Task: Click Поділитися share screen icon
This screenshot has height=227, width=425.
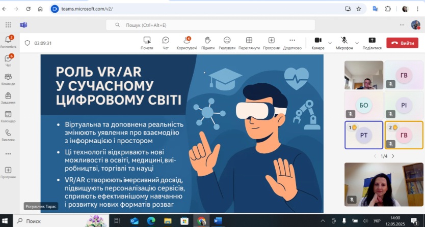Action: pos(371,42)
